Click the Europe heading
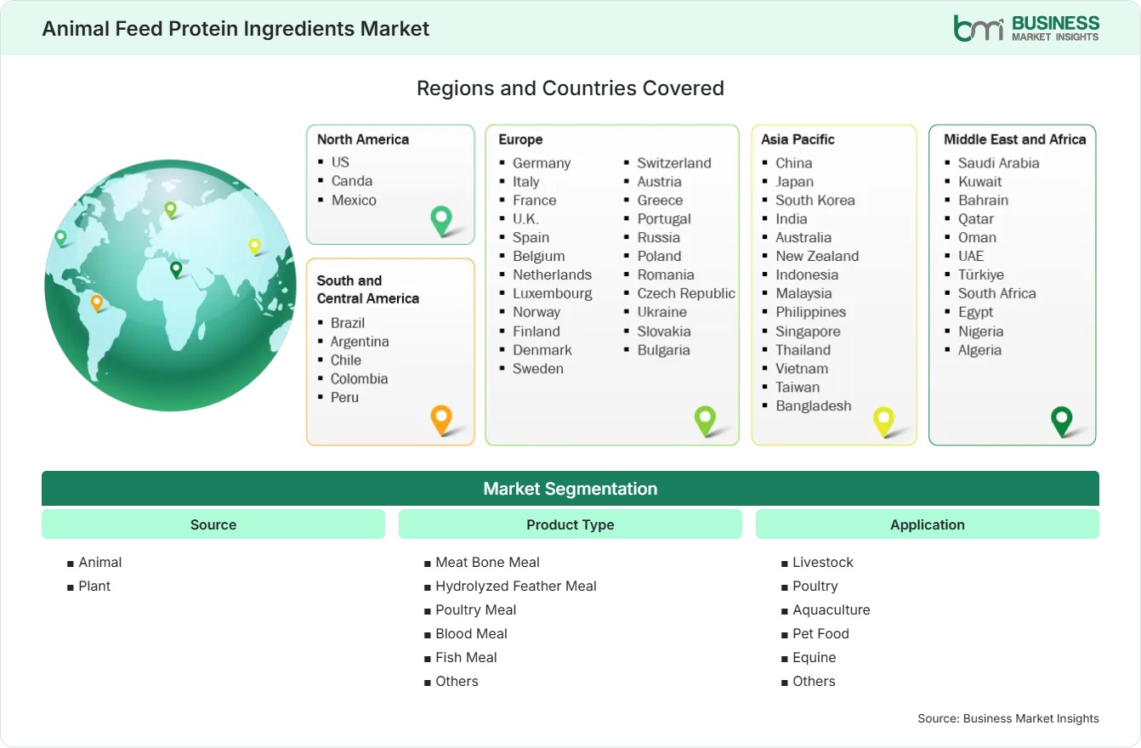 [x=520, y=139]
